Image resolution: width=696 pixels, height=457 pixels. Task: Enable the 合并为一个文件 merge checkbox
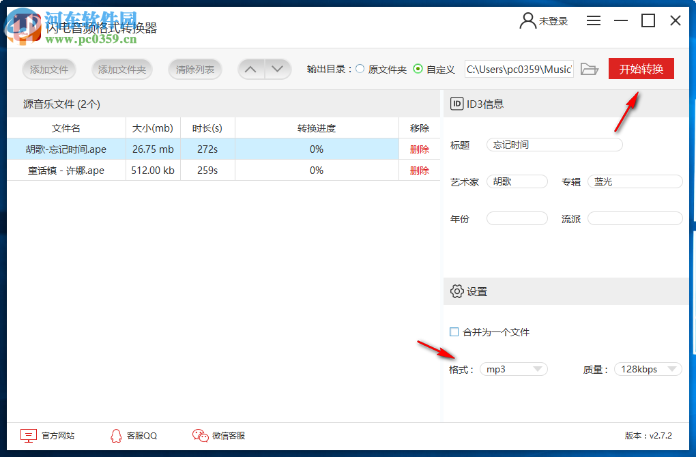tap(454, 331)
